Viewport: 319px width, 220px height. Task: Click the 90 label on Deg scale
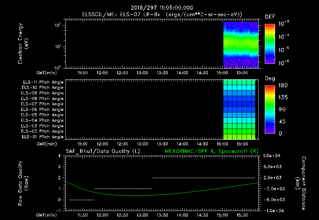282,110
